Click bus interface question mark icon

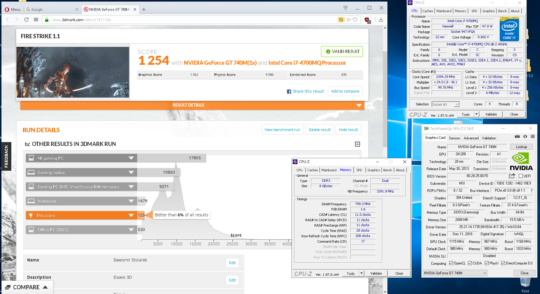(x=532, y=190)
